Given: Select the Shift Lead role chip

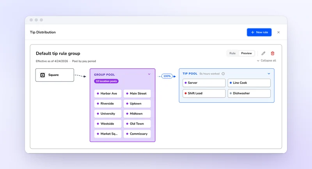Looking at the screenshot, I should (x=204, y=93).
